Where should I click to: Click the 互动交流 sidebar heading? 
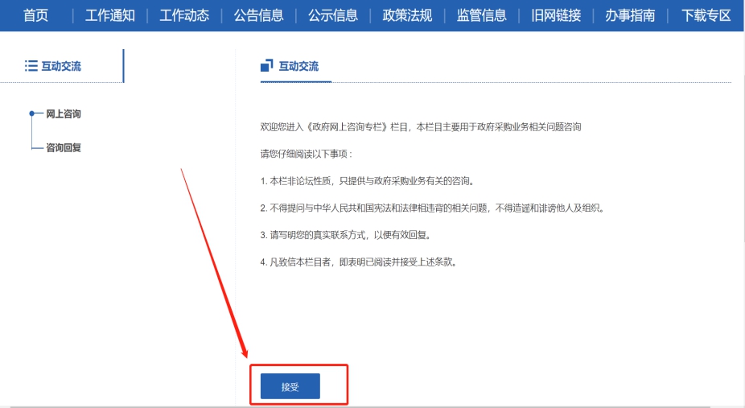[61, 66]
